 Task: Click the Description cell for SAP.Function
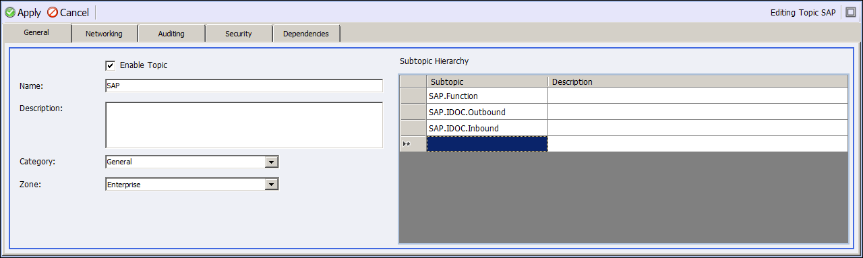[698, 96]
